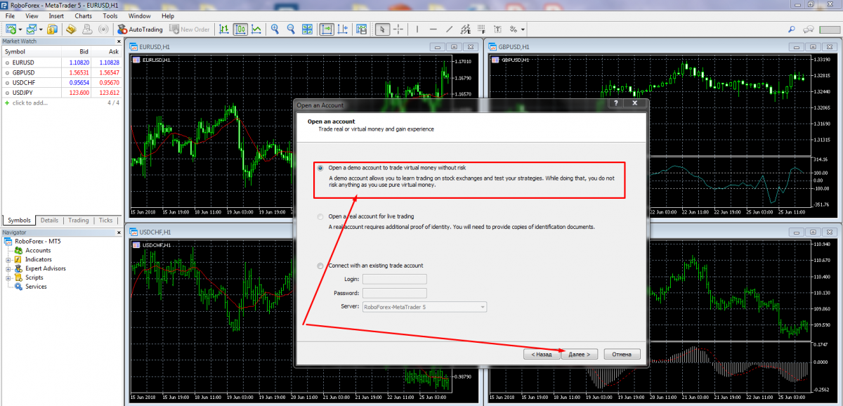Screen dimensions: 843x406
Task: Open the File menu
Action: [x=11, y=15]
